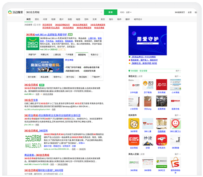Screen dimensions: 203x177
Task: Open the 360购物 calendar-like thumbnail
Action: (x=148, y=163)
